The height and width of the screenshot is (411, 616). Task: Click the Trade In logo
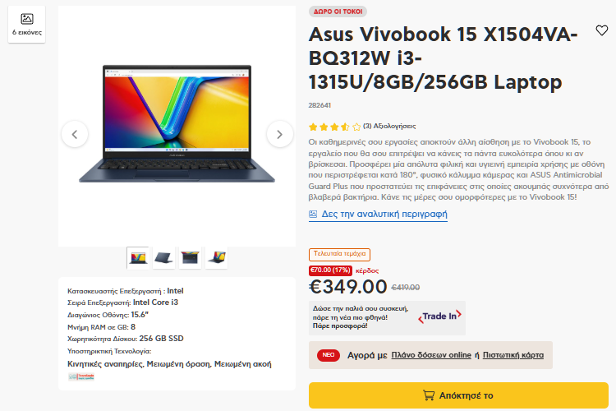click(439, 316)
